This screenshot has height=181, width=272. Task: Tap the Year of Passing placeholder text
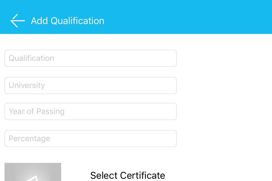(37, 111)
